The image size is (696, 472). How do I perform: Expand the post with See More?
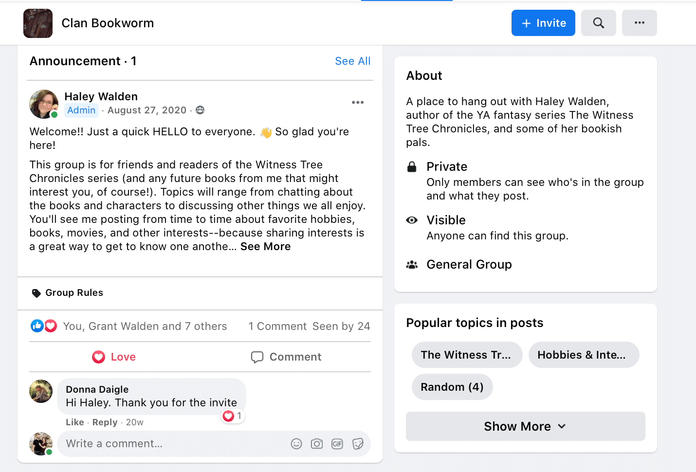tap(265, 247)
